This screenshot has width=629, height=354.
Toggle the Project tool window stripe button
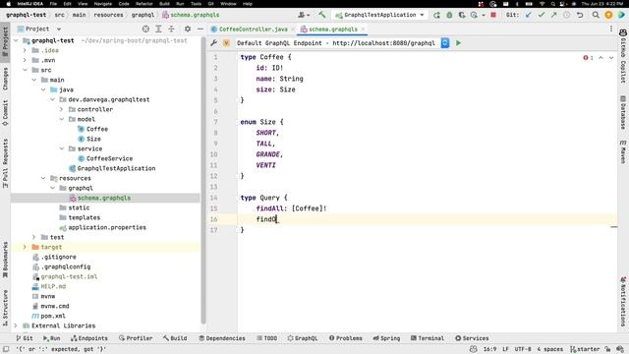tap(5, 41)
